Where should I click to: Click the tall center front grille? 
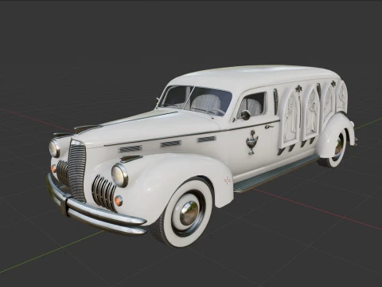77,171
